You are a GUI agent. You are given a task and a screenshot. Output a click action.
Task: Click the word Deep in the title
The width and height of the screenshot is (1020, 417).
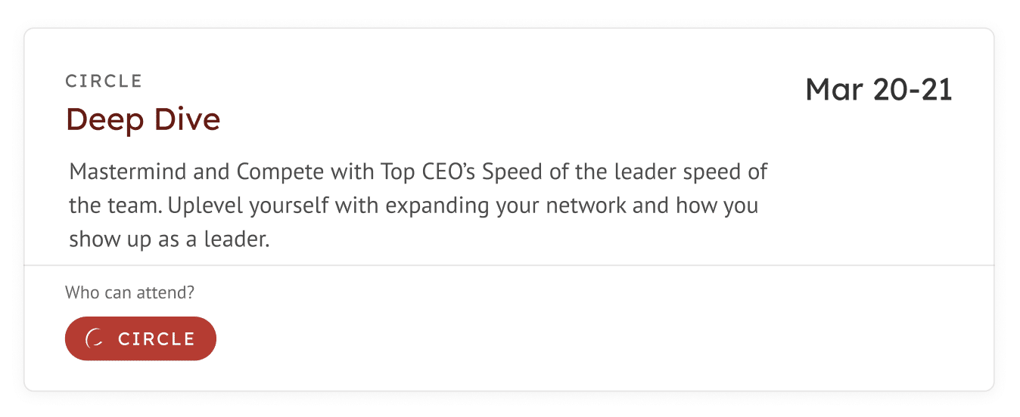click(x=101, y=119)
